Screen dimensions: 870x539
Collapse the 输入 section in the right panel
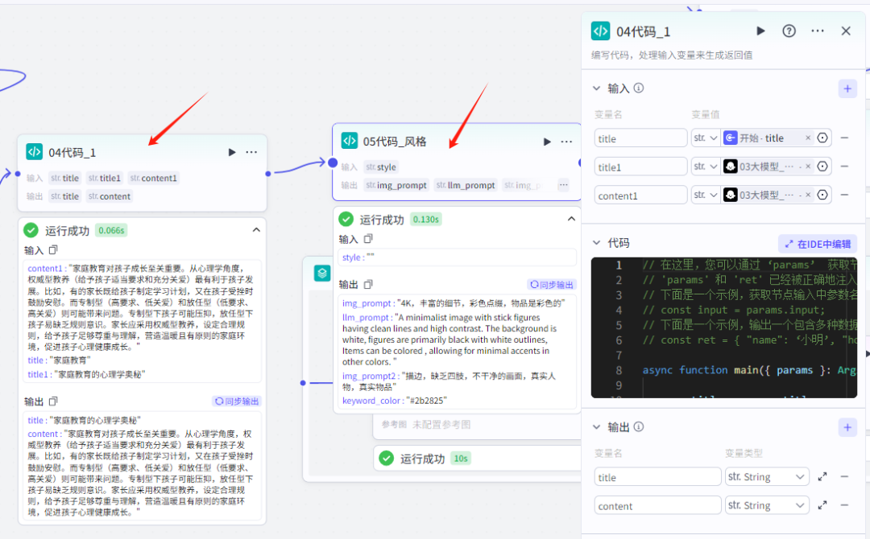596,88
